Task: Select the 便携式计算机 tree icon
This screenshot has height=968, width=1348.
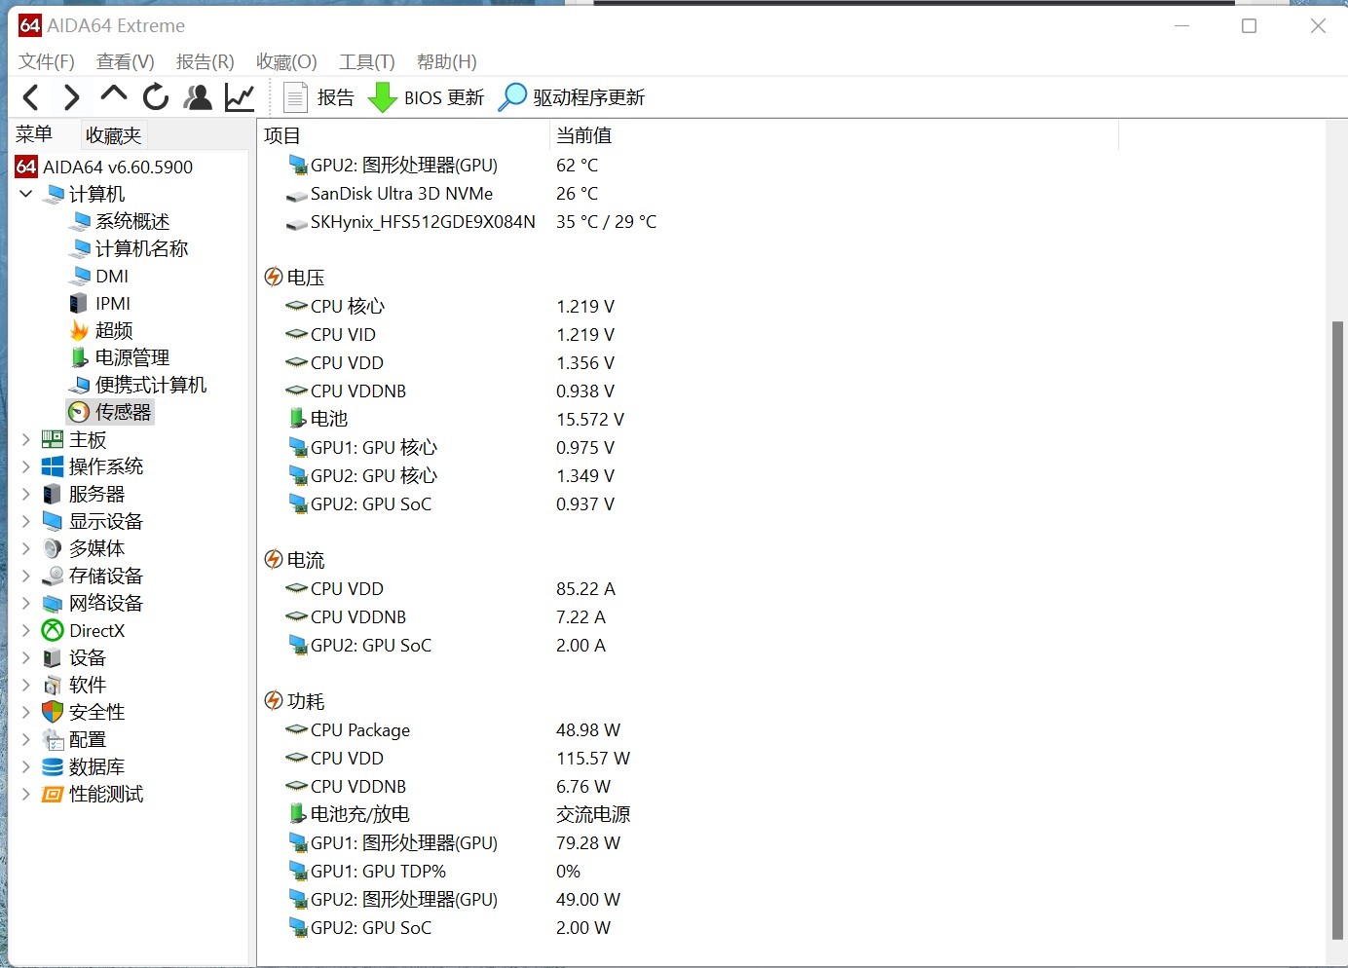Action: point(80,385)
